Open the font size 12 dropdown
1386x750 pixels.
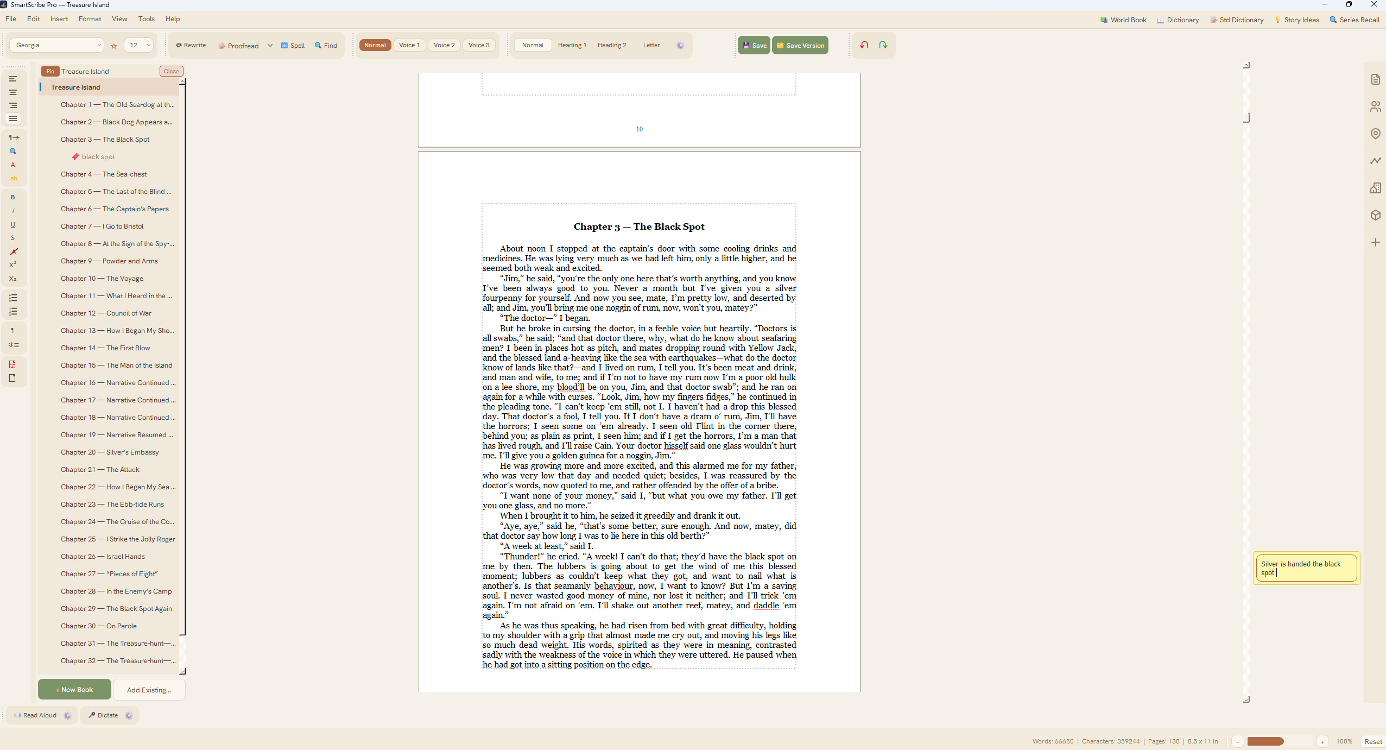(138, 45)
